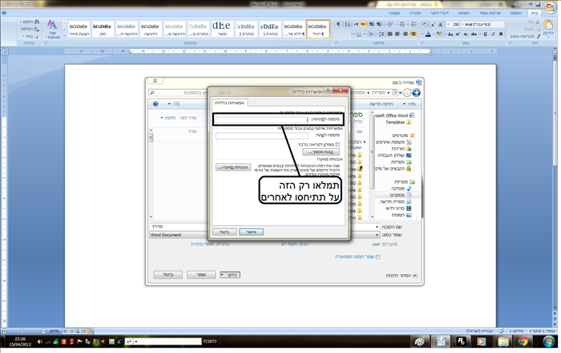Click the Macro Security button
The width and height of the screenshot is (561, 353).
pyautogui.click(x=233, y=166)
